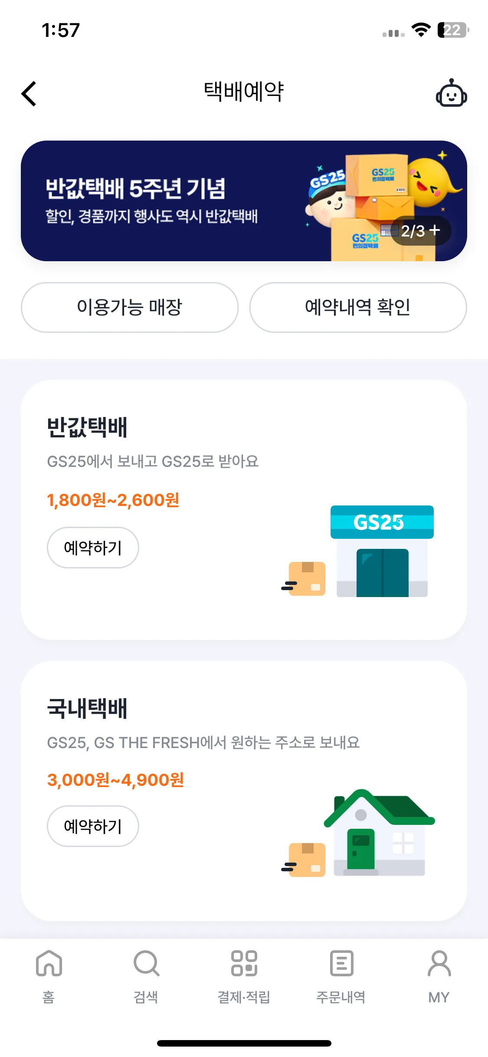The width and height of the screenshot is (488, 1057).
Task: Tap the 3,000원~4,900원 price text
Action: [x=115, y=780]
